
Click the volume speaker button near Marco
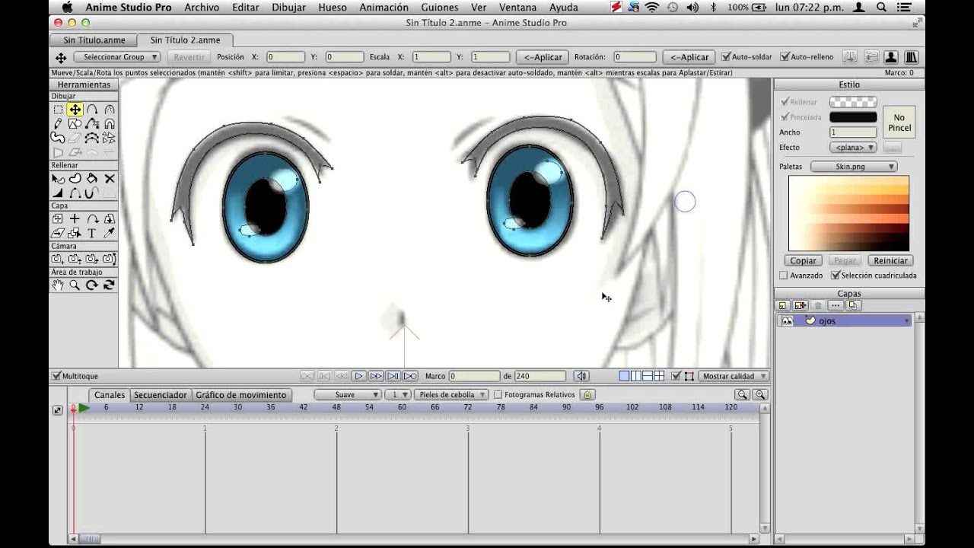[x=581, y=376]
